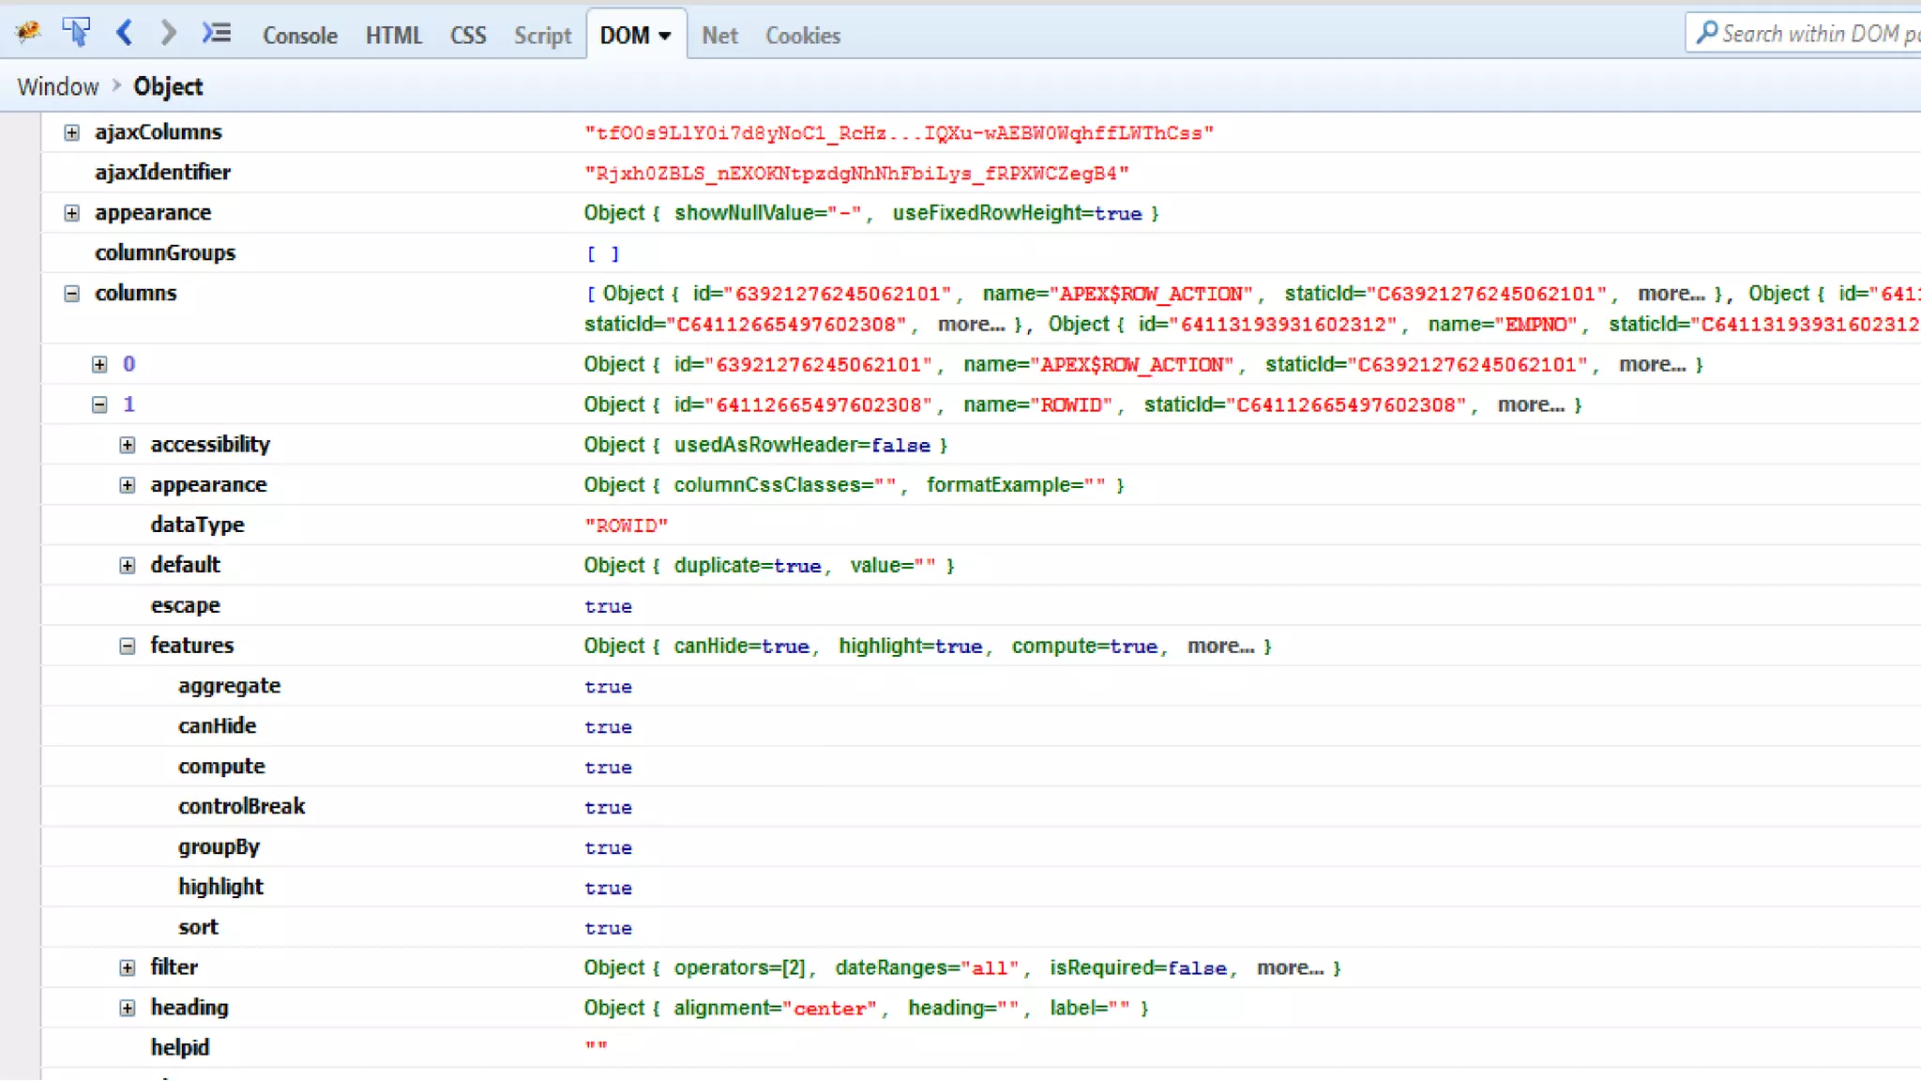Open the DOM tab dropdown arrow

click(x=665, y=36)
